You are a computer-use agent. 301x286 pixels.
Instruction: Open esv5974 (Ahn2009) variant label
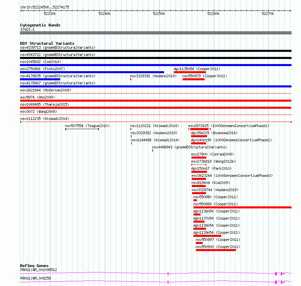38,97
